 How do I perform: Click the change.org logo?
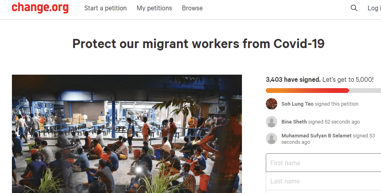pyautogui.click(x=40, y=8)
